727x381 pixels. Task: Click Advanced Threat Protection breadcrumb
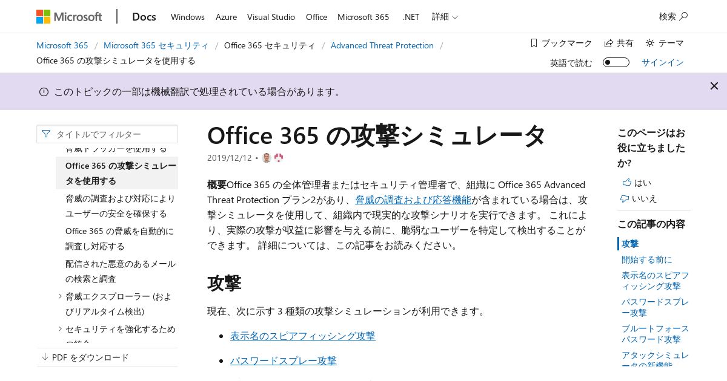tap(382, 45)
